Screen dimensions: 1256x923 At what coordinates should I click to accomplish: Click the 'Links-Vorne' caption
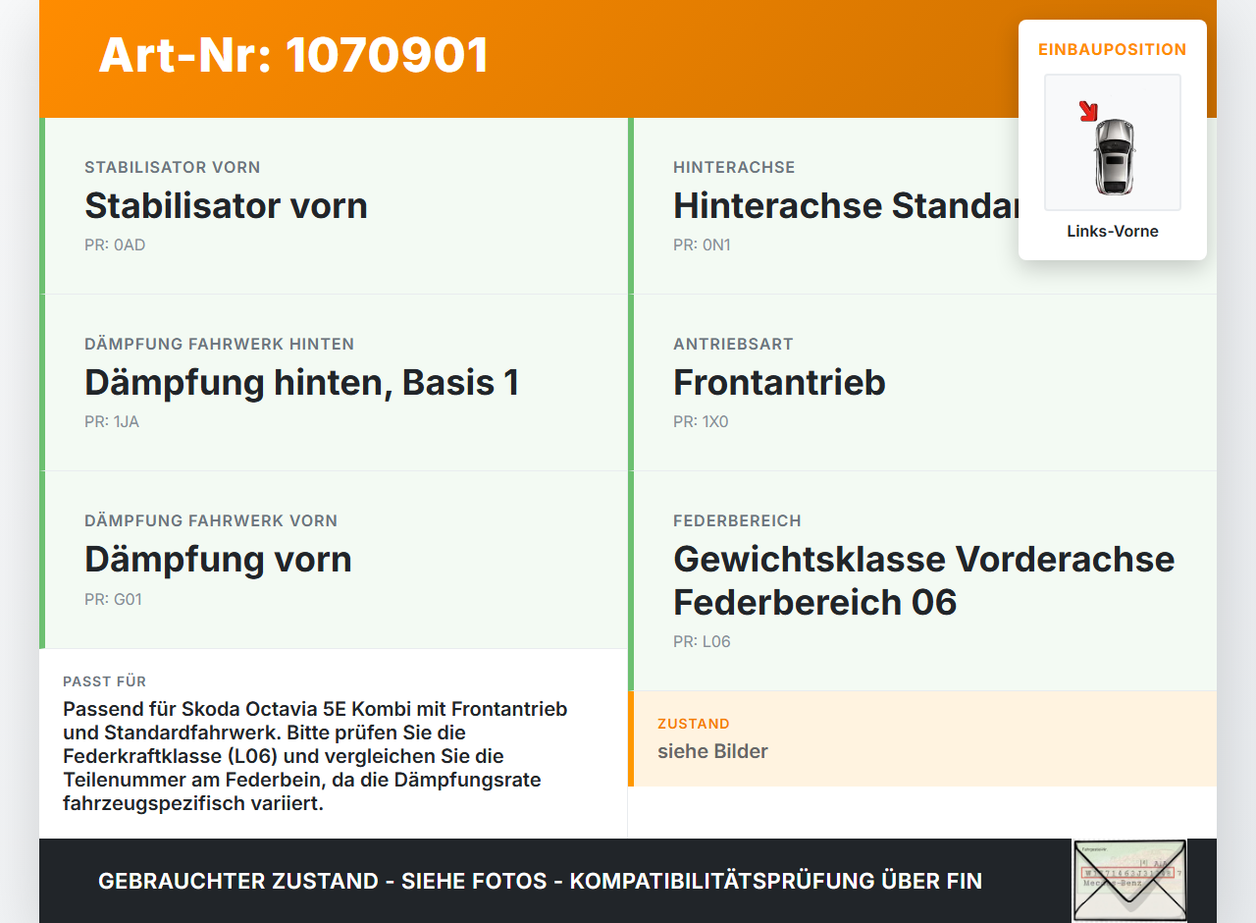1113,231
